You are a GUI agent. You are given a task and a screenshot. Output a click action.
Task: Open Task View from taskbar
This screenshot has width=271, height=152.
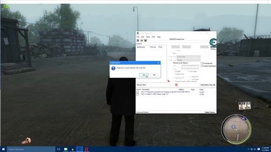(x=59, y=149)
